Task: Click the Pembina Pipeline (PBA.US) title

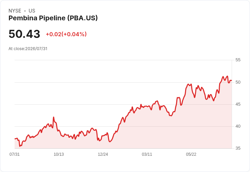Action: pos(53,18)
